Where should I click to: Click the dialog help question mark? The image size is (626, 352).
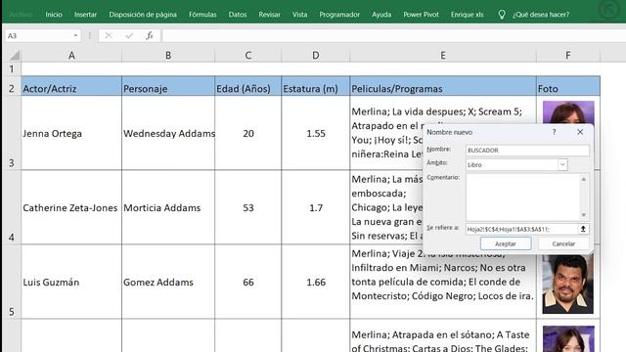(555, 132)
